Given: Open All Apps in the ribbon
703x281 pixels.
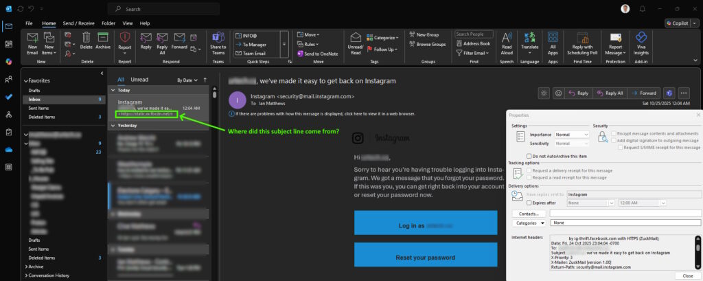Looking at the screenshot, I should pyautogui.click(x=553, y=43).
